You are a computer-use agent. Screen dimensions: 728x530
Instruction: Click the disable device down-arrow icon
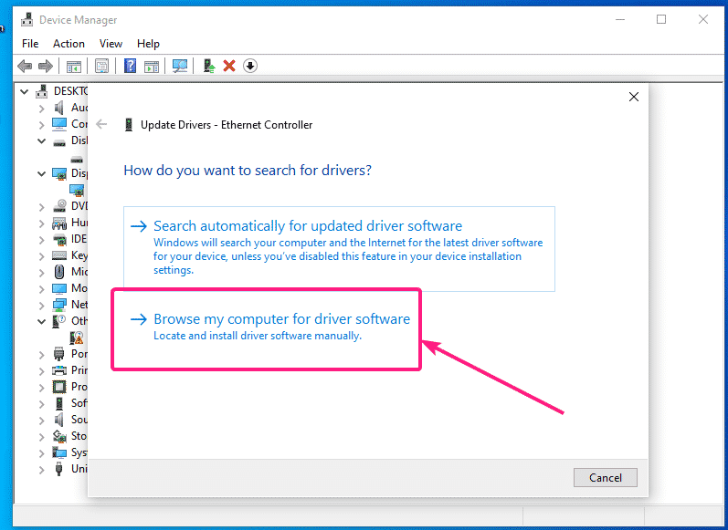tap(250, 66)
